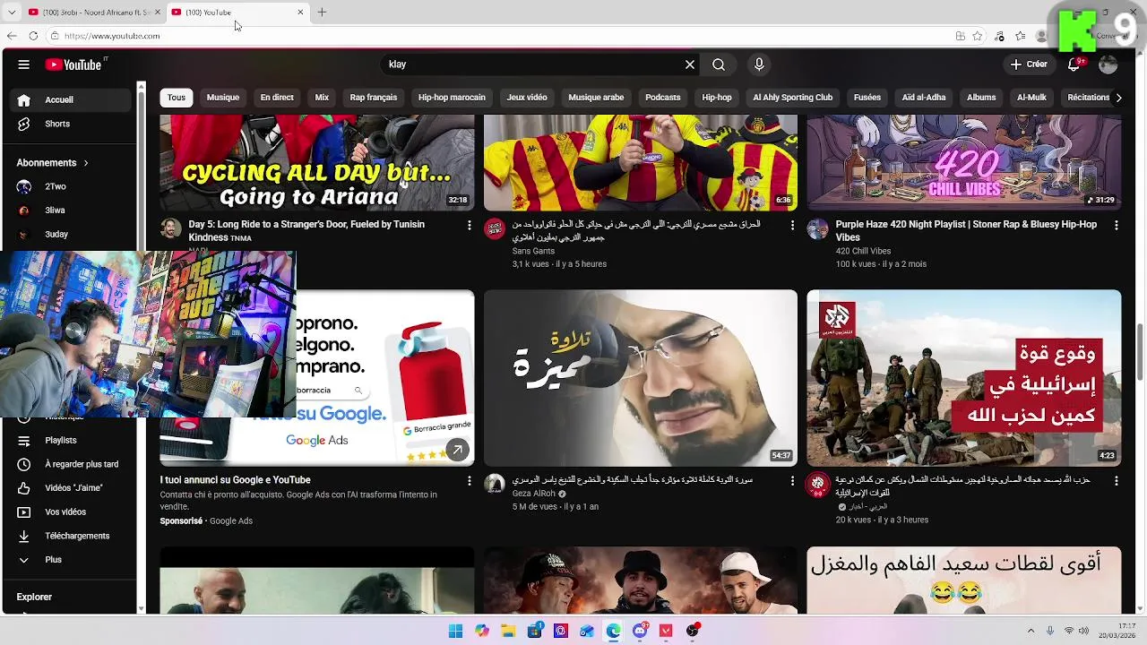Select the Podcasts chip
This screenshot has width=1147, height=645.
pos(663,98)
